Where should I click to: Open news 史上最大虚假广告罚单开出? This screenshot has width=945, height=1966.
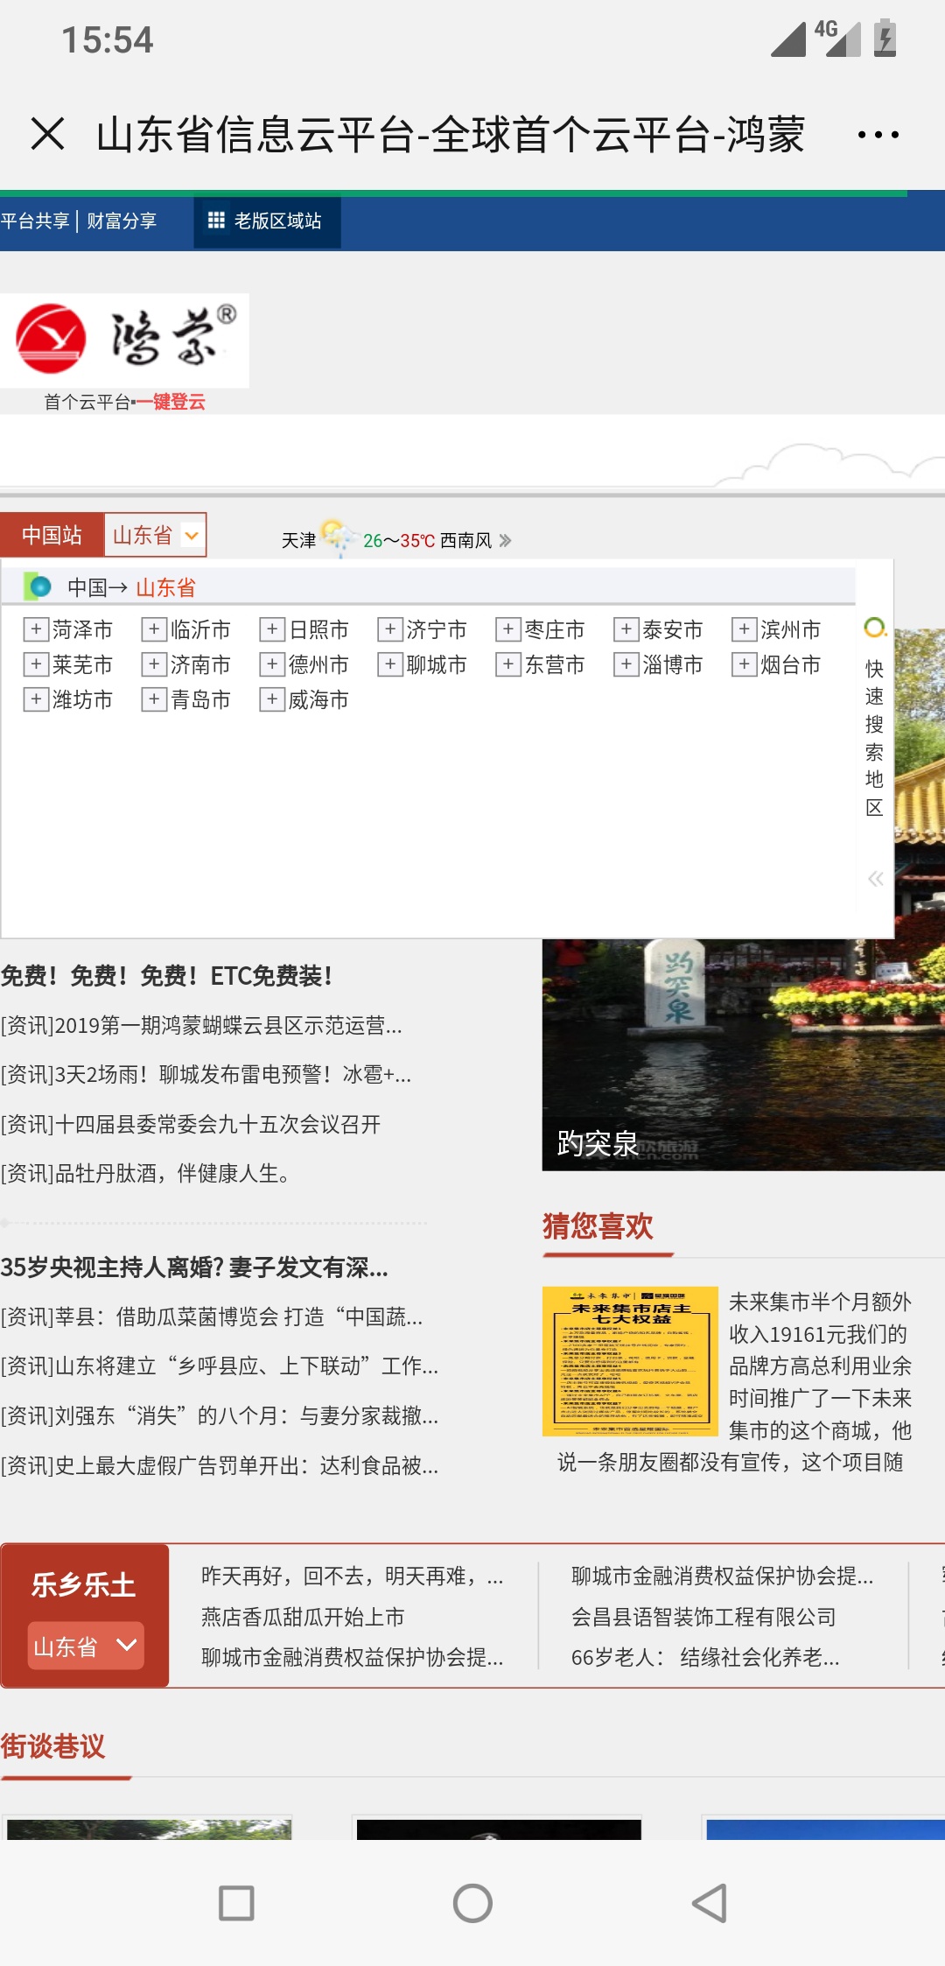tap(220, 1465)
